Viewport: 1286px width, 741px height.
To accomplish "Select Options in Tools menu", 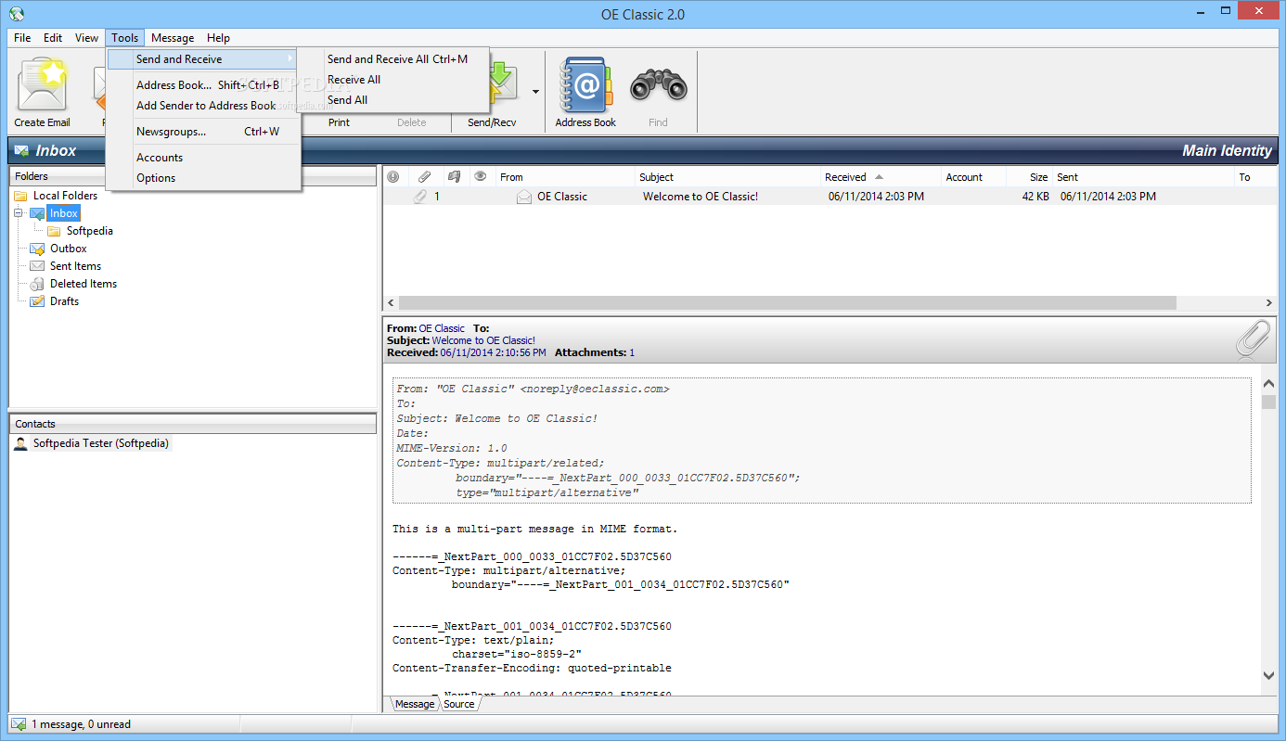I will tap(156, 178).
